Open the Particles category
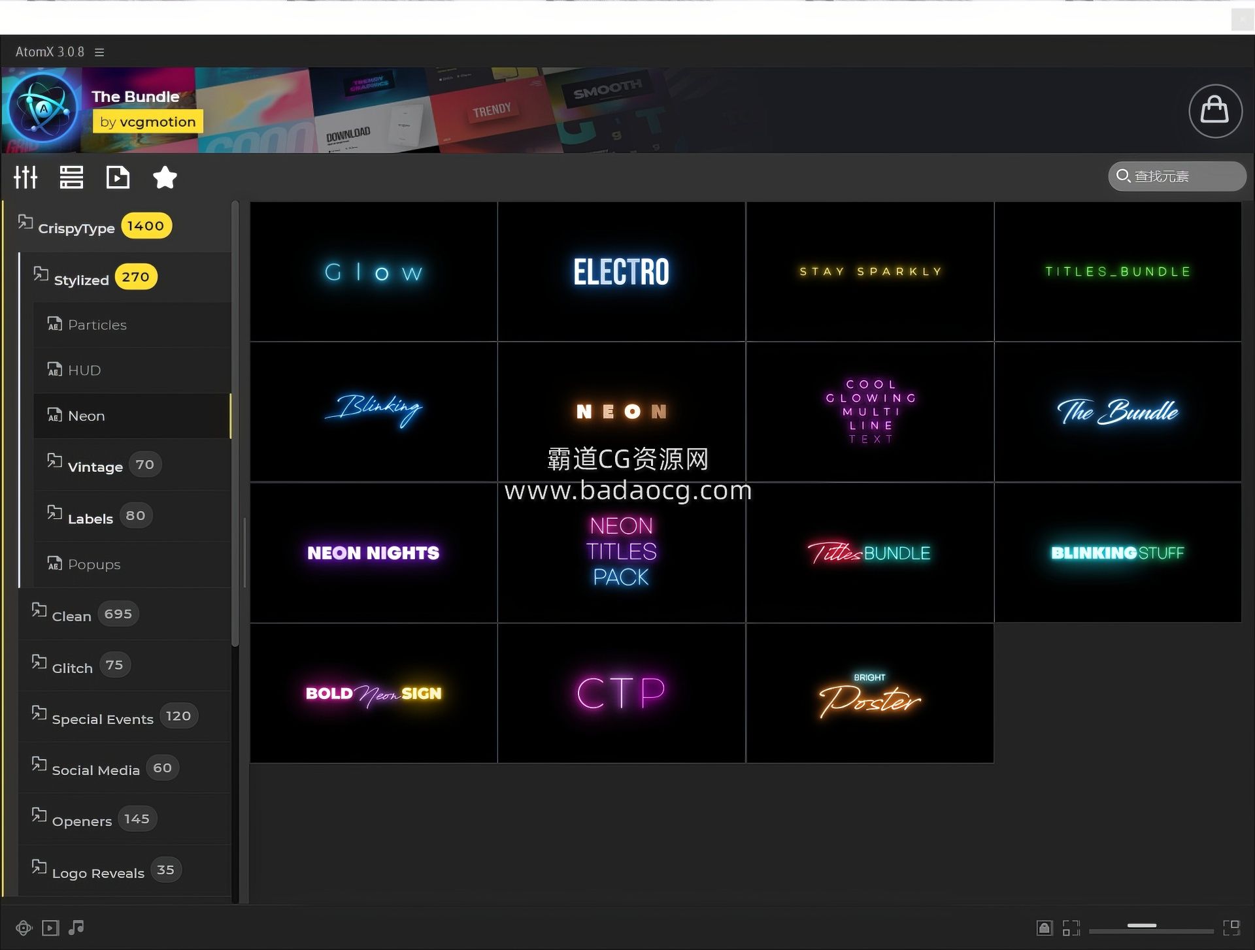Image resolution: width=1255 pixels, height=950 pixels. (132, 325)
